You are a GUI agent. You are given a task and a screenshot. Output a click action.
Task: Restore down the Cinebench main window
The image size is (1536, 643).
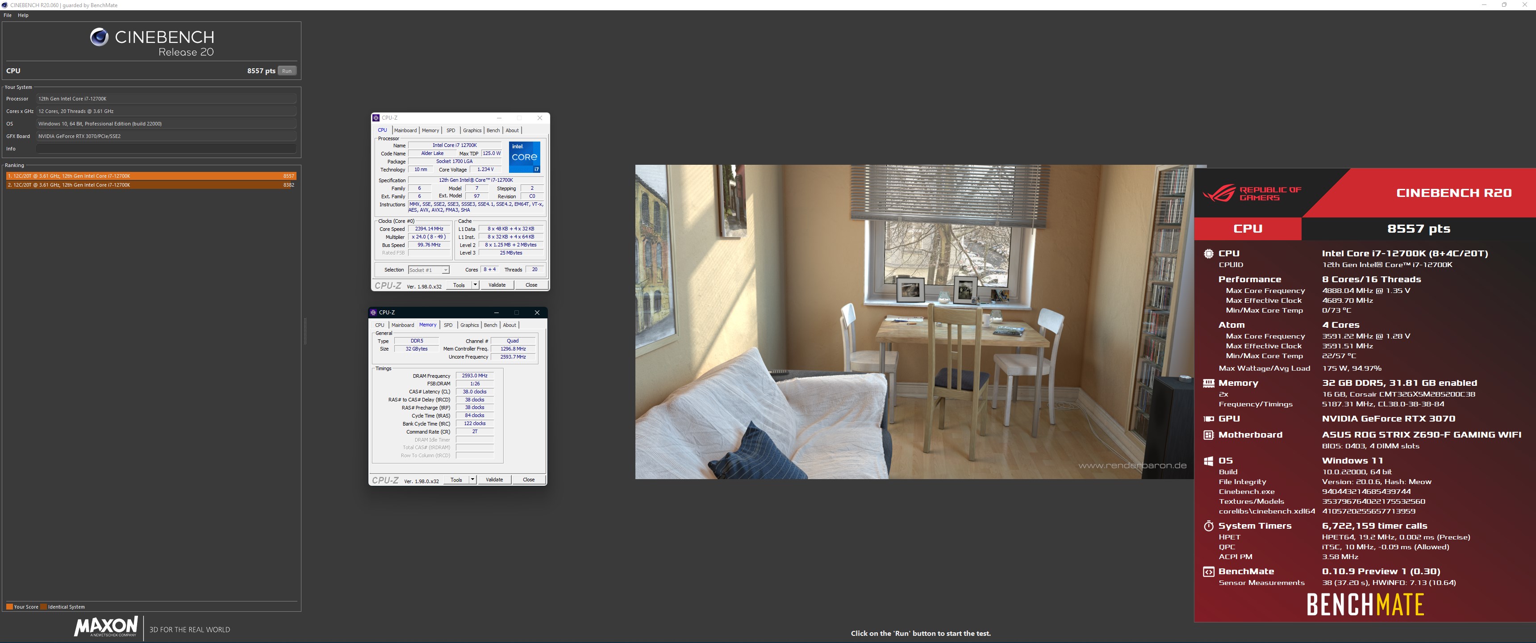(x=1504, y=5)
